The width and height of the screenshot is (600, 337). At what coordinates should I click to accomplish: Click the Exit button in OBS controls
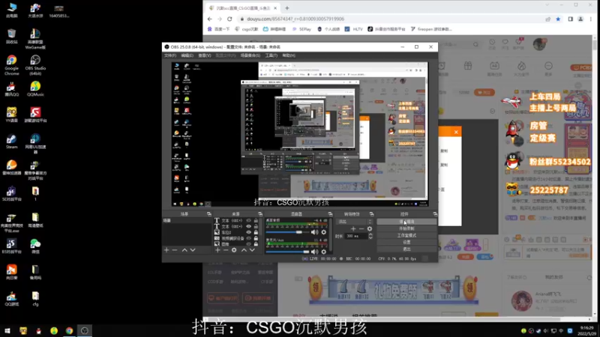click(406, 249)
